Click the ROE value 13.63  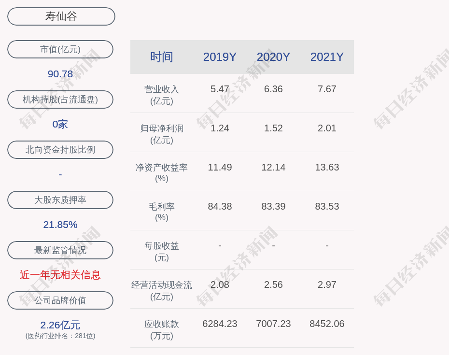[x=327, y=167]
